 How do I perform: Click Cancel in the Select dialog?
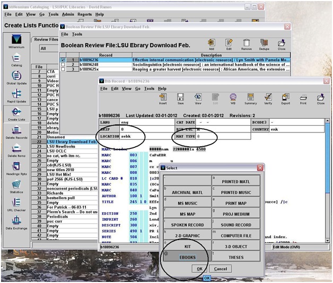221,269
